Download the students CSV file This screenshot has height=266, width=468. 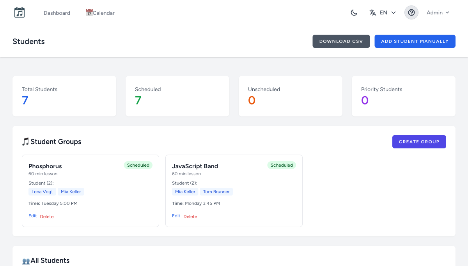(341, 41)
